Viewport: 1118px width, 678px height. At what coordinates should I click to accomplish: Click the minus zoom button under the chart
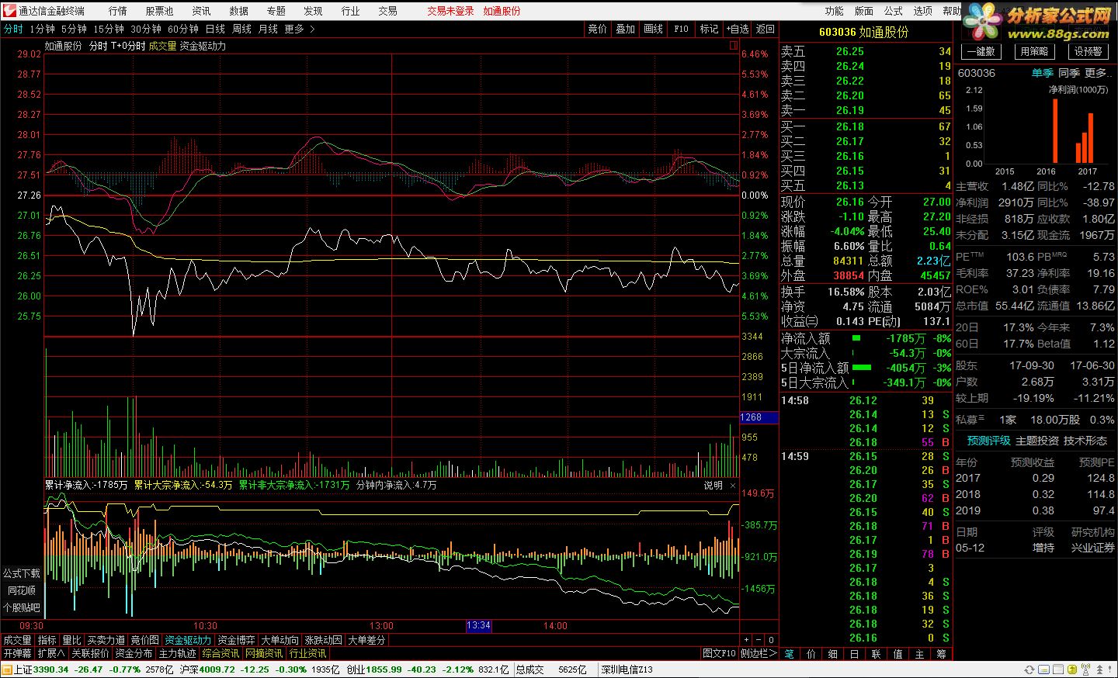[x=758, y=640]
